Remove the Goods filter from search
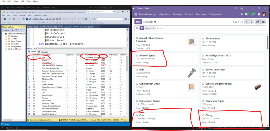270x131 pixels. (x=154, y=28)
